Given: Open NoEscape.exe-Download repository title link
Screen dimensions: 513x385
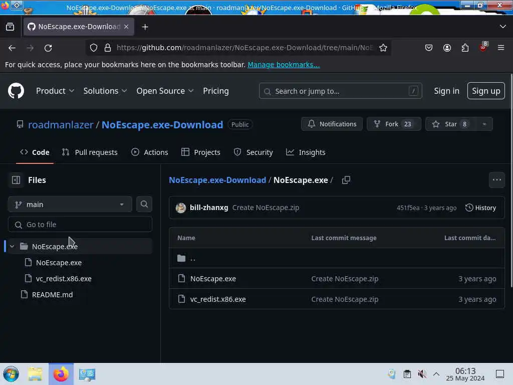Looking at the screenshot, I should [162, 124].
